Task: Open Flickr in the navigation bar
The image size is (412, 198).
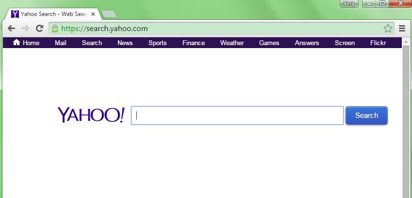Action: (x=378, y=43)
